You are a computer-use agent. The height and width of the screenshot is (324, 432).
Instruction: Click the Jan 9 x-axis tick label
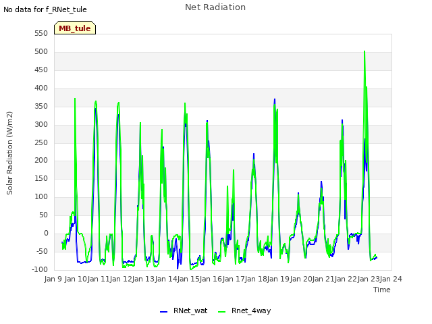pos(53,279)
